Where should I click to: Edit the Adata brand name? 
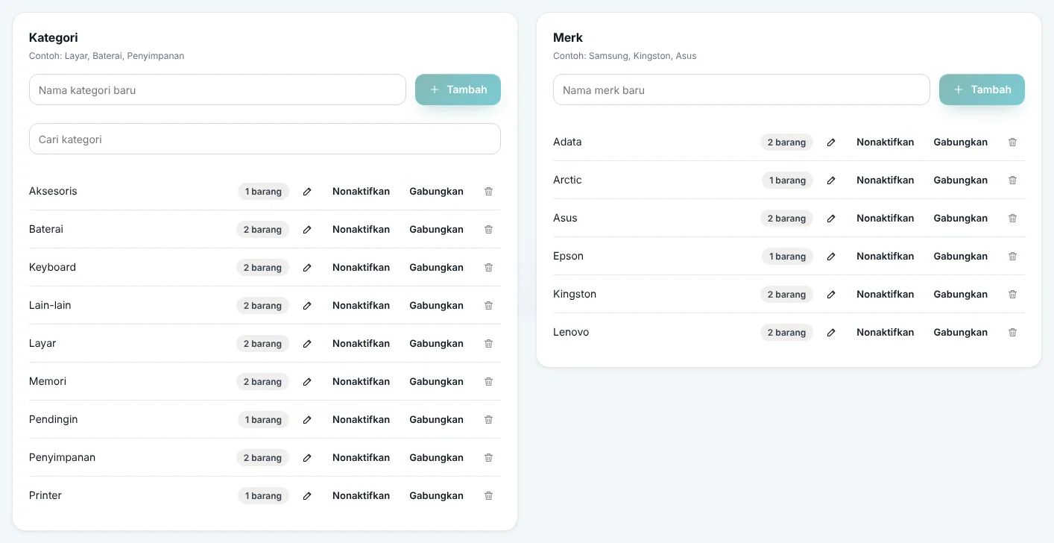pyautogui.click(x=831, y=142)
